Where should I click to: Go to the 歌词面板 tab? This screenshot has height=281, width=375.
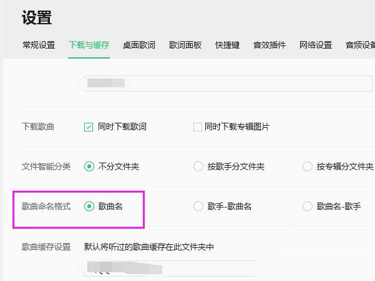click(185, 45)
